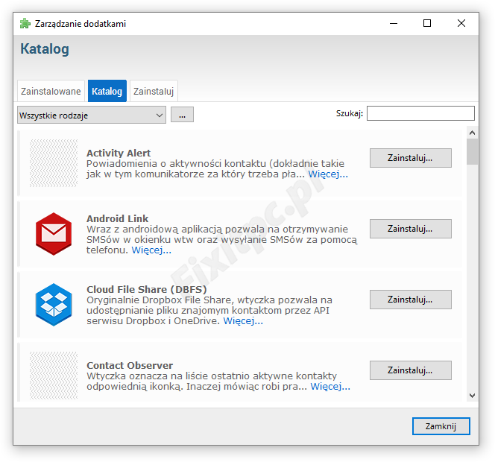Install the Contact Observer add-on

pyautogui.click(x=411, y=370)
